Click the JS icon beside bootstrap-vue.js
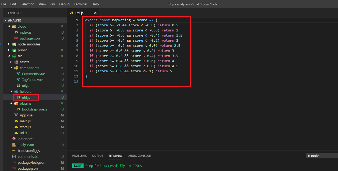Viewport: 338px width, 171px height. [x=18, y=109]
